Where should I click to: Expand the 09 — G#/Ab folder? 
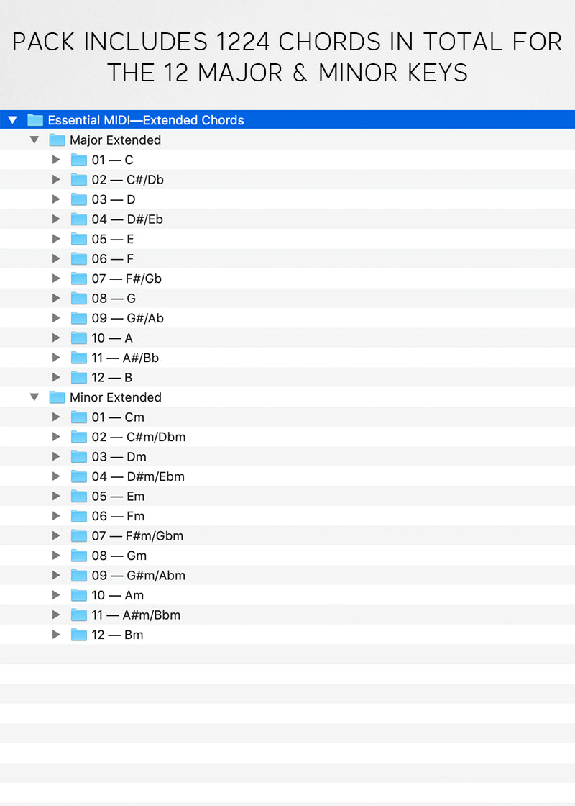[x=56, y=318]
